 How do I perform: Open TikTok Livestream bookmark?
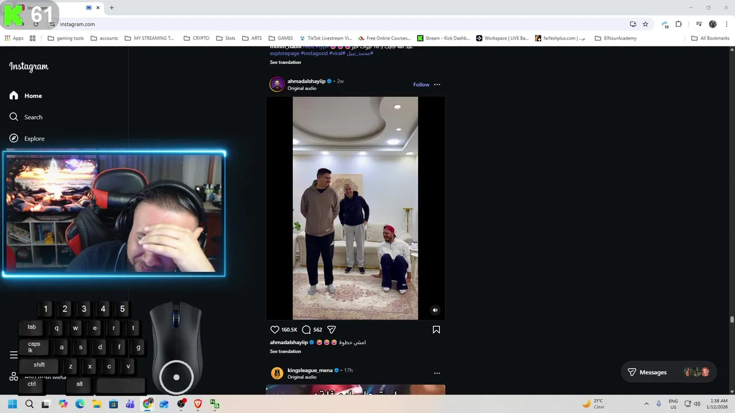pos(326,38)
